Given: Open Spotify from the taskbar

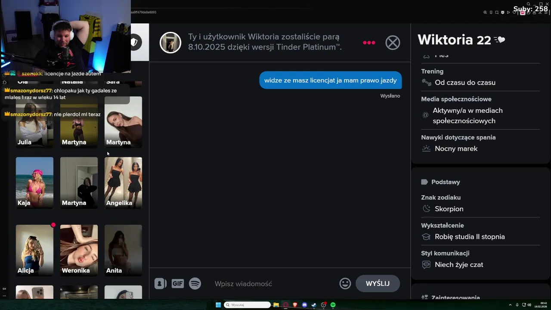Looking at the screenshot, I should coord(333,305).
